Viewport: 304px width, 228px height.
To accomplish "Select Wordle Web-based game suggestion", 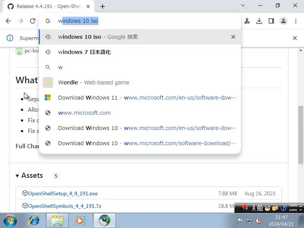I will (x=140, y=82).
